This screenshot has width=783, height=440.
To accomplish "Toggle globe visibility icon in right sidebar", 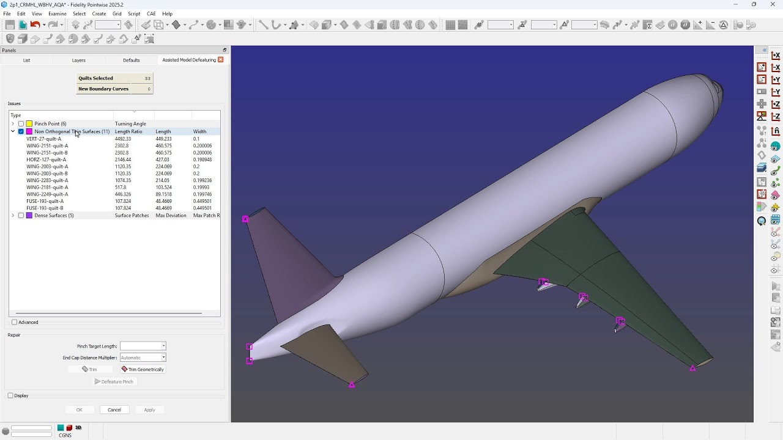I will pyautogui.click(x=776, y=147).
